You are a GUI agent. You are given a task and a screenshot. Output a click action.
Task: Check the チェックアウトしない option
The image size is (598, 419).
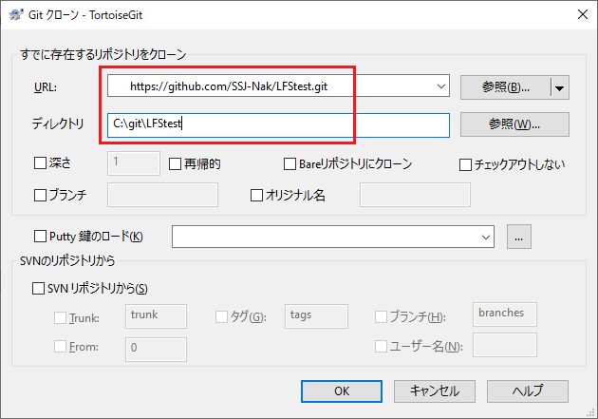(x=465, y=165)
